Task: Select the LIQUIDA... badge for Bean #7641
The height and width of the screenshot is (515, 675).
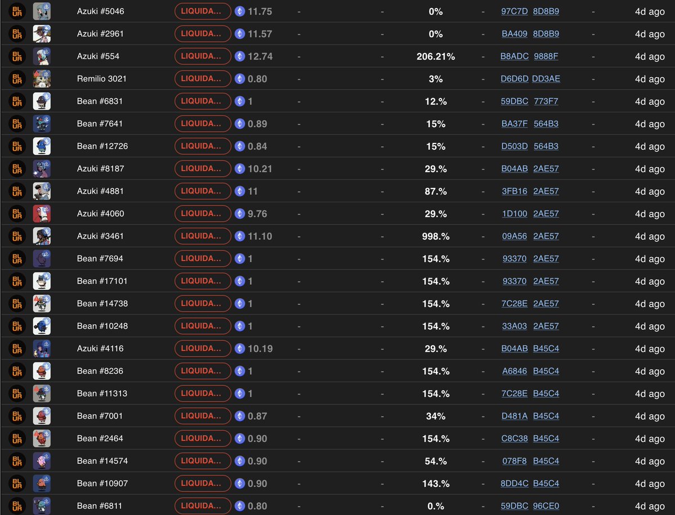Action: (202, 124)
